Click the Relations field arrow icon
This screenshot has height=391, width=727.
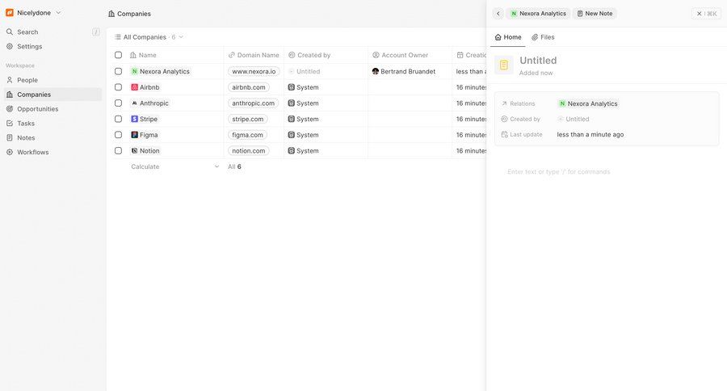coord(504,103)
